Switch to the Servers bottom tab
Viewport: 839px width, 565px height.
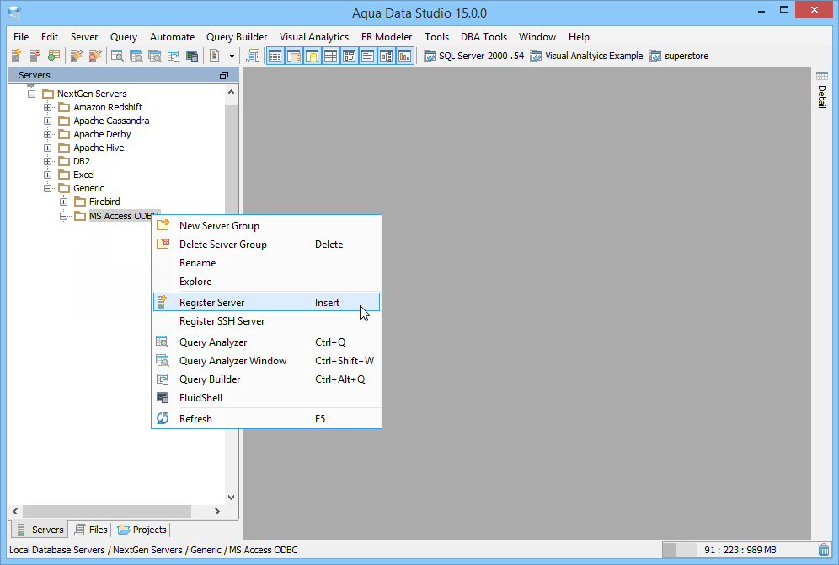40,530
